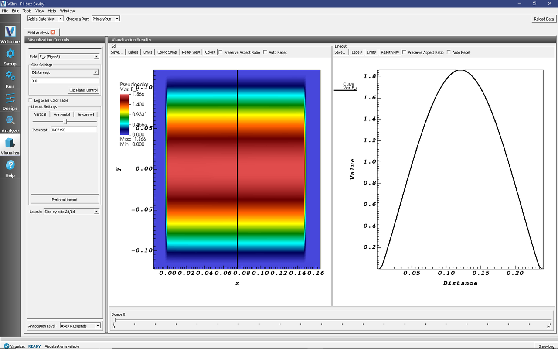Click the slice value field showing 0.0
The width and height of the screenshot is (558, 349).
coord(65,81)
